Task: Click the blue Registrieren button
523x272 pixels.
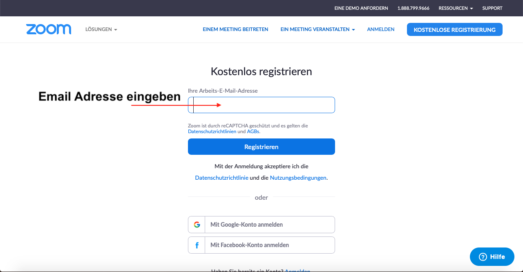Action: 261,147
